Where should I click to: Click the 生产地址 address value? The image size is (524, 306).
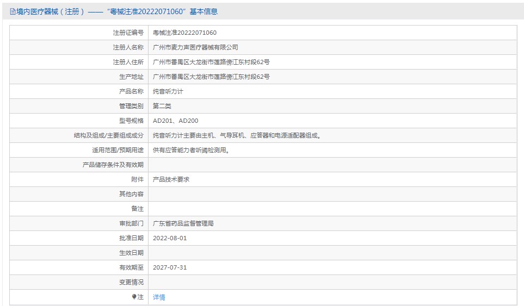click(x=211, y=77)
